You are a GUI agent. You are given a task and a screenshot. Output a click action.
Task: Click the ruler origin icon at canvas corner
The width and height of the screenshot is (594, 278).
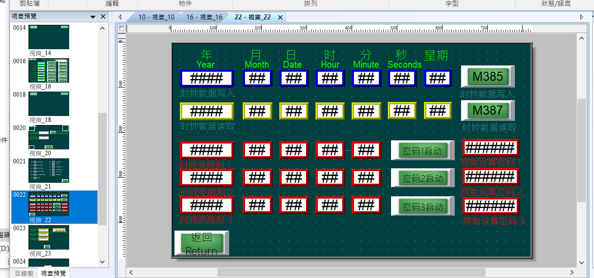click(121, 28)
